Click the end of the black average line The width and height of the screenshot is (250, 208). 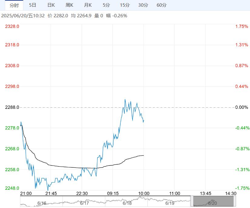pos(144,155)
